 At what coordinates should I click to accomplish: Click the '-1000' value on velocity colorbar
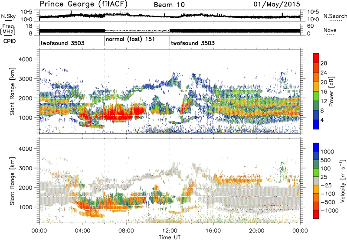pyautogui.click(x=330, y=211)
